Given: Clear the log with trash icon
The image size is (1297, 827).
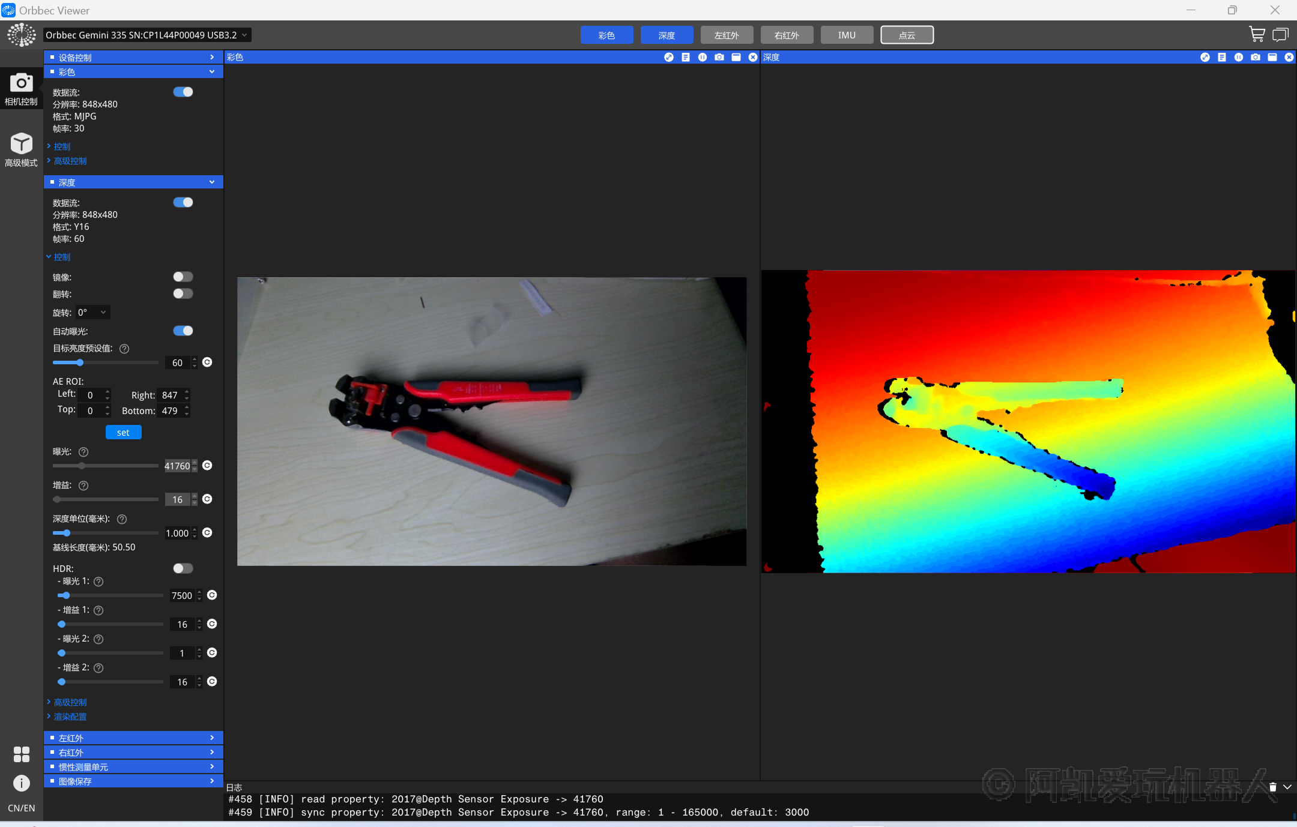Looking at the screenshot, I should pos(1272,787).
